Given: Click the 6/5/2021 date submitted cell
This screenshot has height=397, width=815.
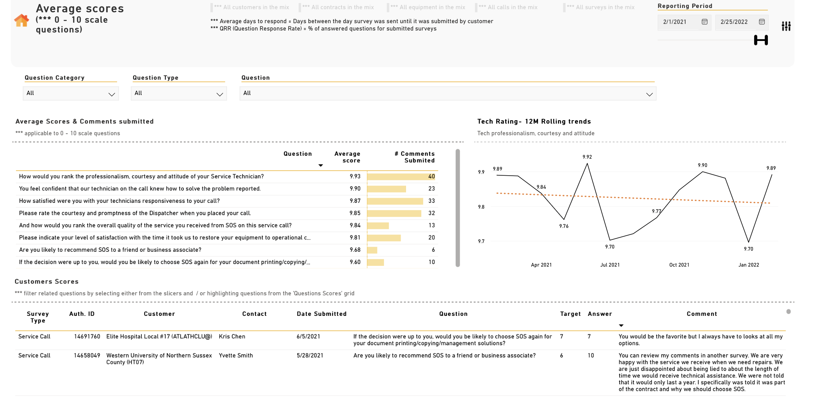Looking at the screenshot, I should click(x=309, y=337).
